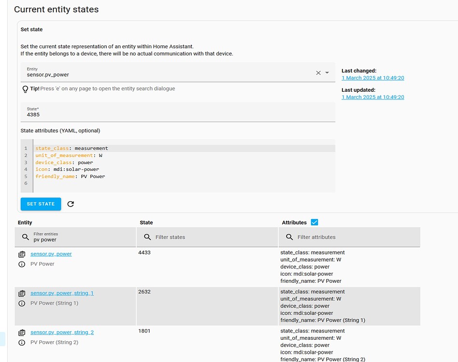Open the entity selection dropdown arrow

coord(326,73)
